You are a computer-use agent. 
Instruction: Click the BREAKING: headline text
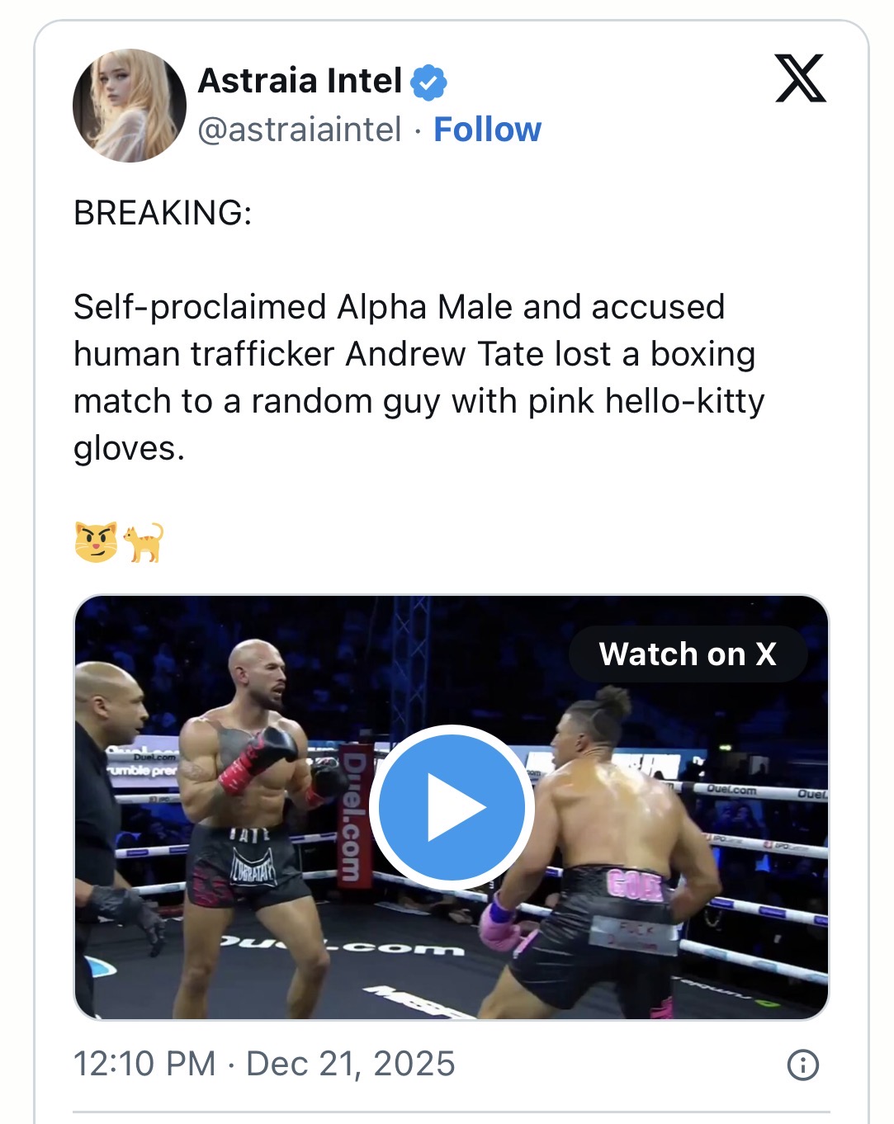click(x=163, y=213)
